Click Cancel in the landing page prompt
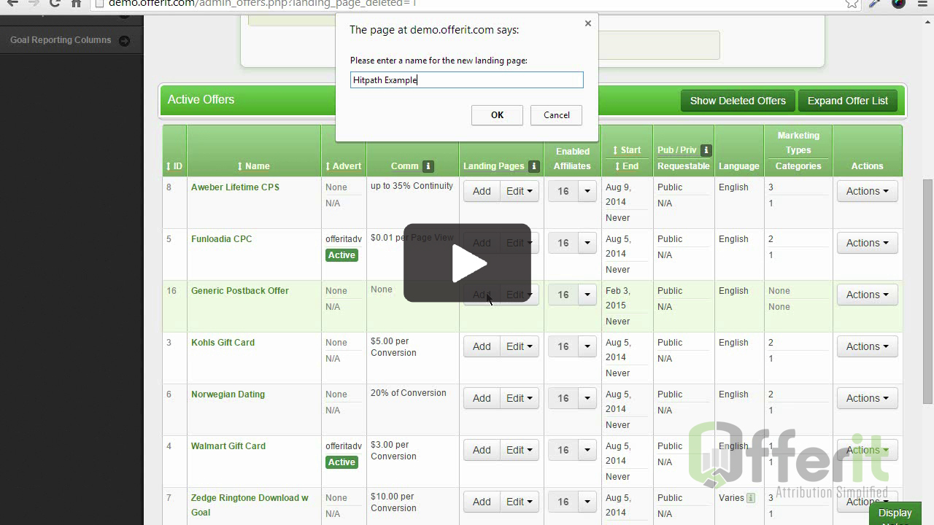Image resolution: width=934 pixels, height=525 pixels. click(x=556, y=115)
